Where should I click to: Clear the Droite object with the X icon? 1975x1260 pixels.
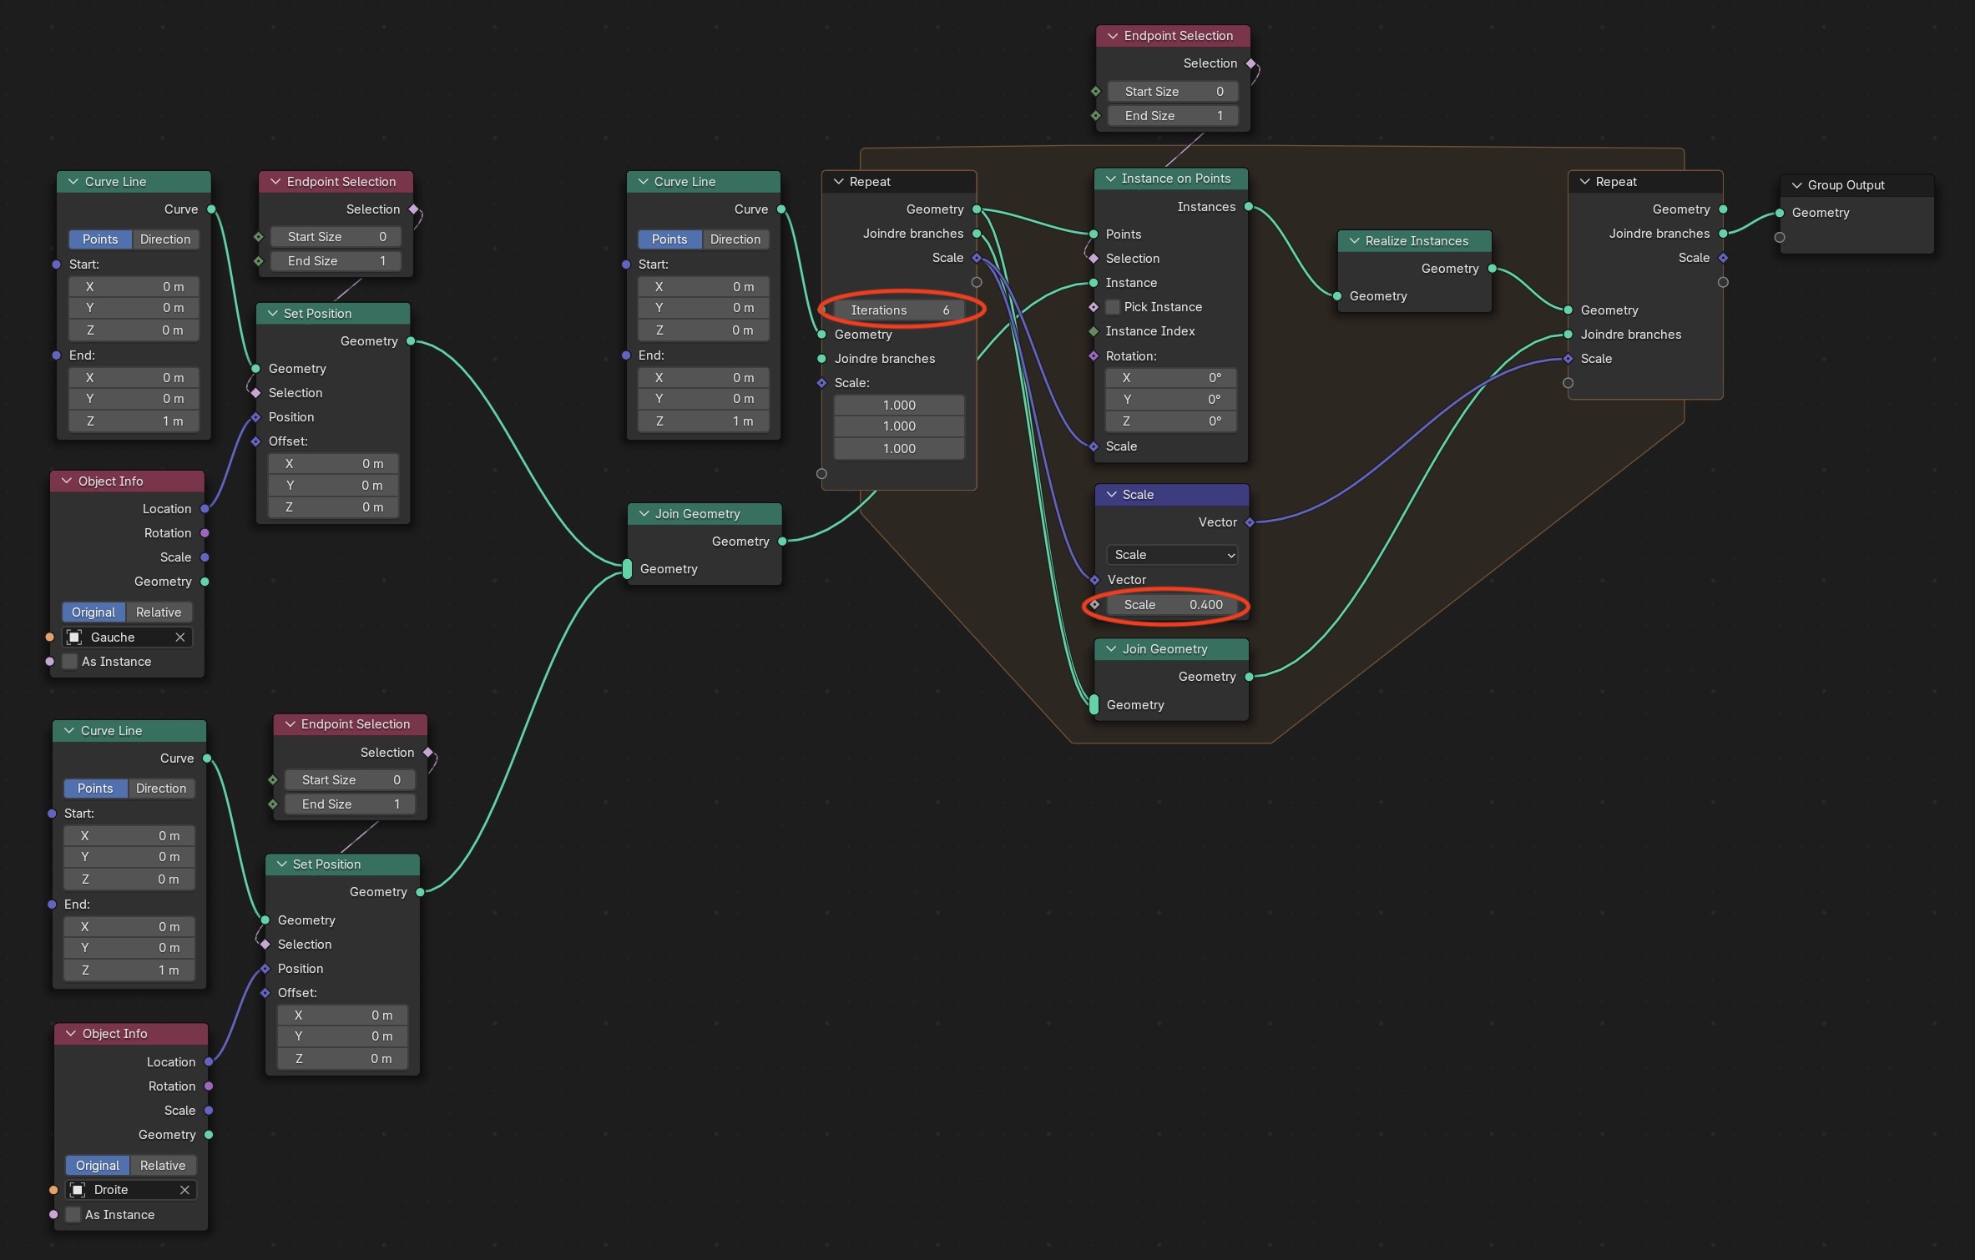pos(184,1190)
